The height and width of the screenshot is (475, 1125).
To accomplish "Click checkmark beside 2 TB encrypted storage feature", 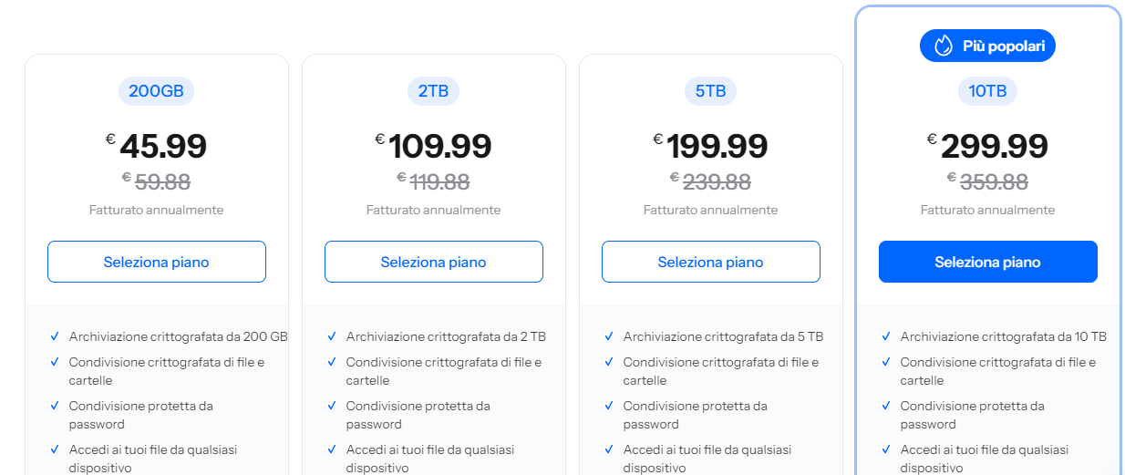I will pos(332,336).
